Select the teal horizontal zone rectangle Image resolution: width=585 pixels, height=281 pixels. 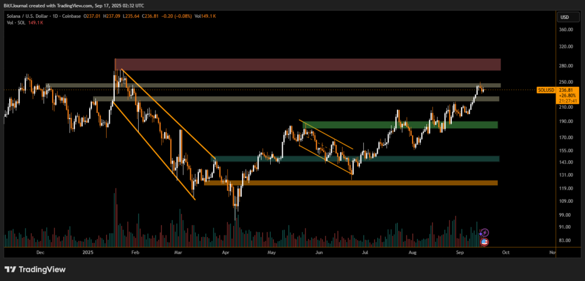coord(354,158)
